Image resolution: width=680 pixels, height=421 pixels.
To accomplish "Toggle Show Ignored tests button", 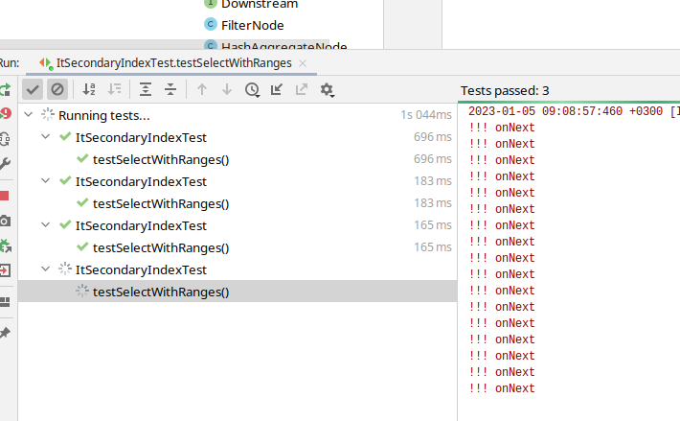I will 57,89.
